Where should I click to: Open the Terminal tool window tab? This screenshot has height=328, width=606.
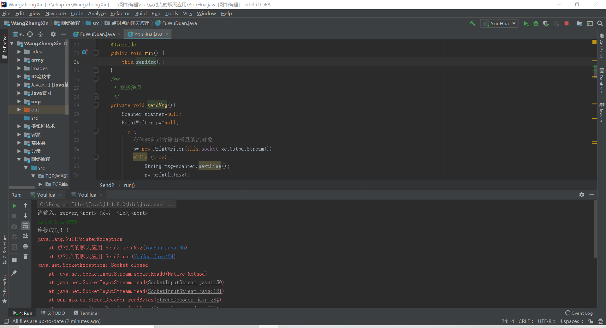(x=86, y=313)
